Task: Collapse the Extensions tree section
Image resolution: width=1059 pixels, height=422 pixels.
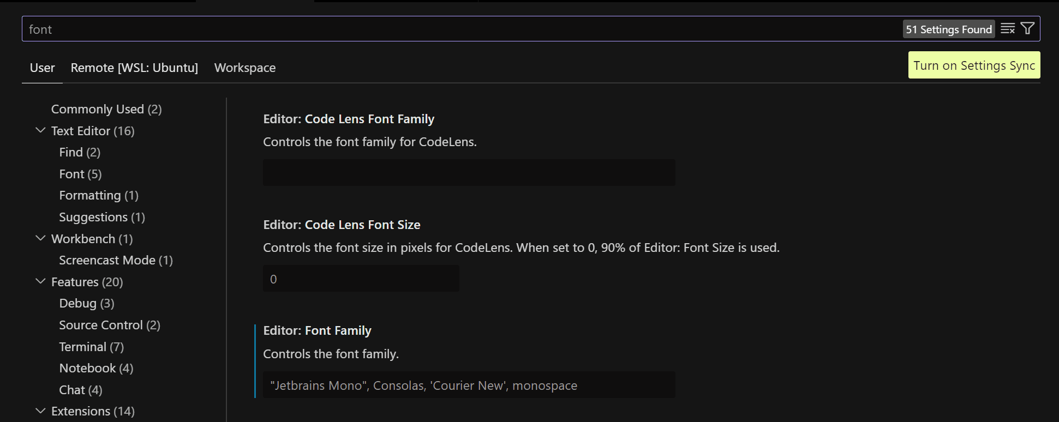Action: tap(40, 411)
